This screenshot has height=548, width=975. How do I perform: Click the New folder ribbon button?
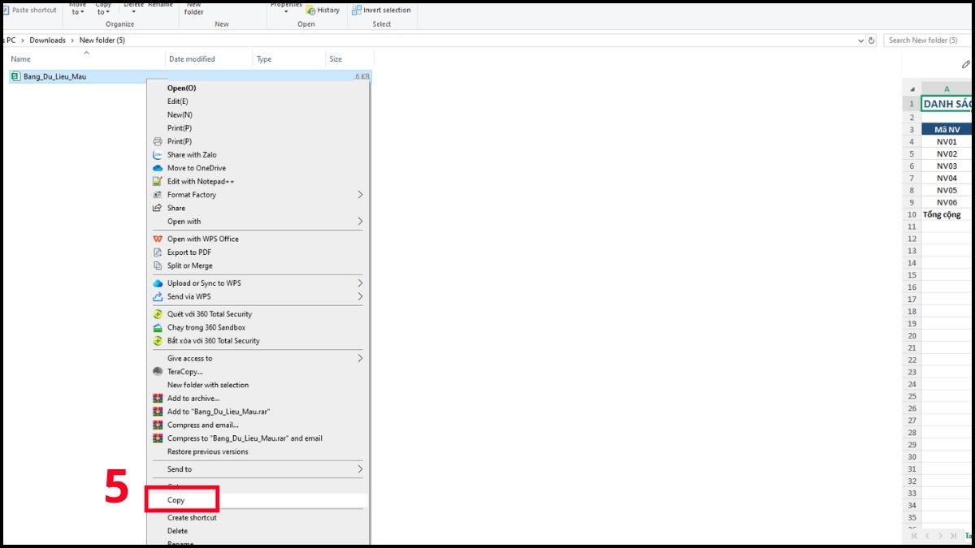[194, 8]
